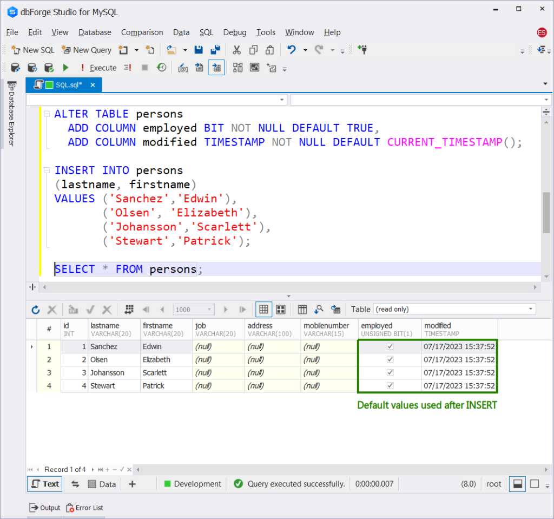Click the execution history clock icon
The width and height of the screenshot is (554, 519).
161,68
